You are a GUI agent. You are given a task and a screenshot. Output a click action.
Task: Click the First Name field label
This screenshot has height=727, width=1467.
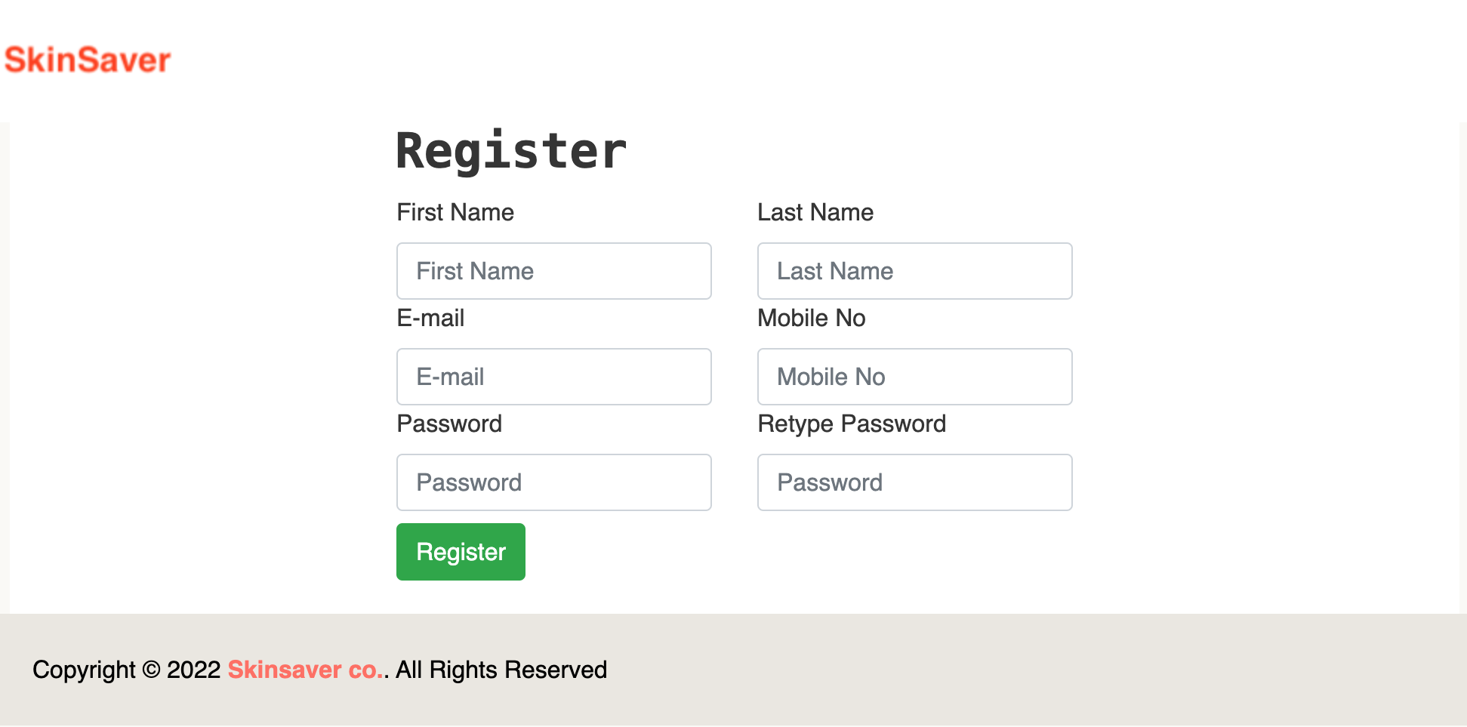[455, 213]
